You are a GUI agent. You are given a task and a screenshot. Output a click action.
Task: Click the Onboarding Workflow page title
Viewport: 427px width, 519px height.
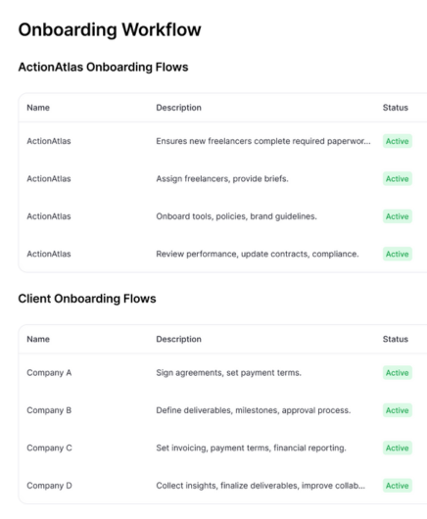point(110,29)
